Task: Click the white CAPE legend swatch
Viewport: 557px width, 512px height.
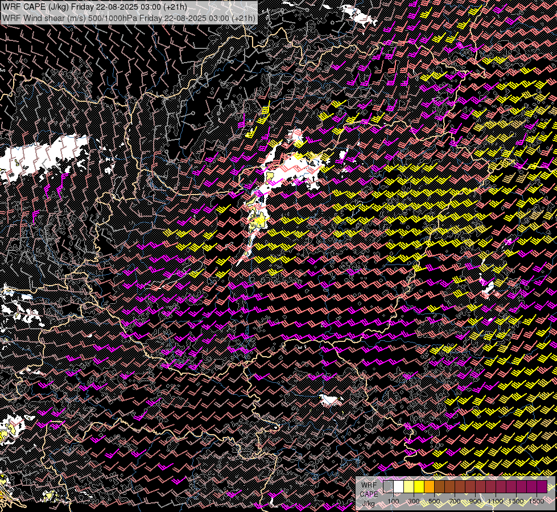Action: point(399,486)
